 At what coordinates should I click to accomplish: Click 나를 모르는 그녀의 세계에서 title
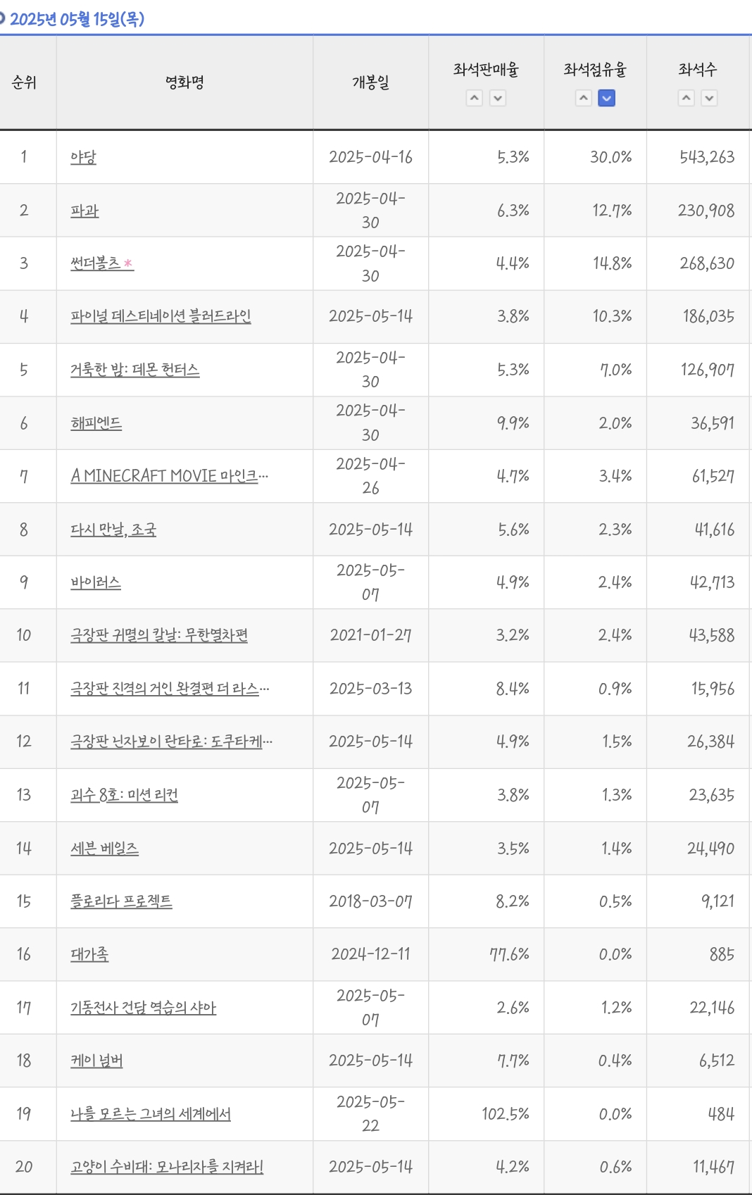(150, 1114)
